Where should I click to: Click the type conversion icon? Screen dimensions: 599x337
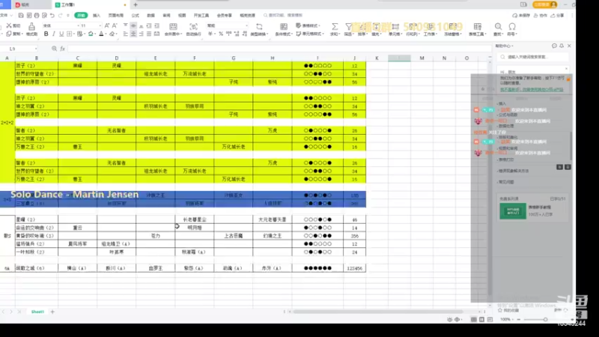259,26
